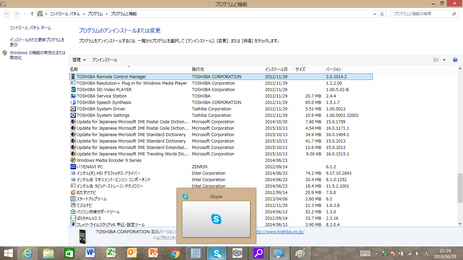Select the IME Standard Extended... update row
This screenshot has height=260, width=463.
pyautogui.click(x=221, y=148)
